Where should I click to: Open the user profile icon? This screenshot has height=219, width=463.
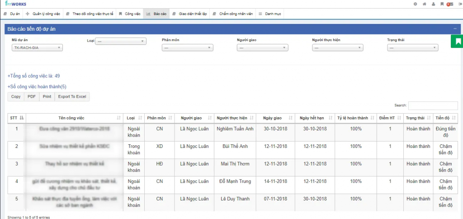point(433,4)
